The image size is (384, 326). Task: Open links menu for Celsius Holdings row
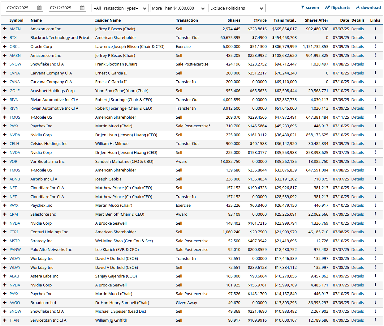(375, 143)
